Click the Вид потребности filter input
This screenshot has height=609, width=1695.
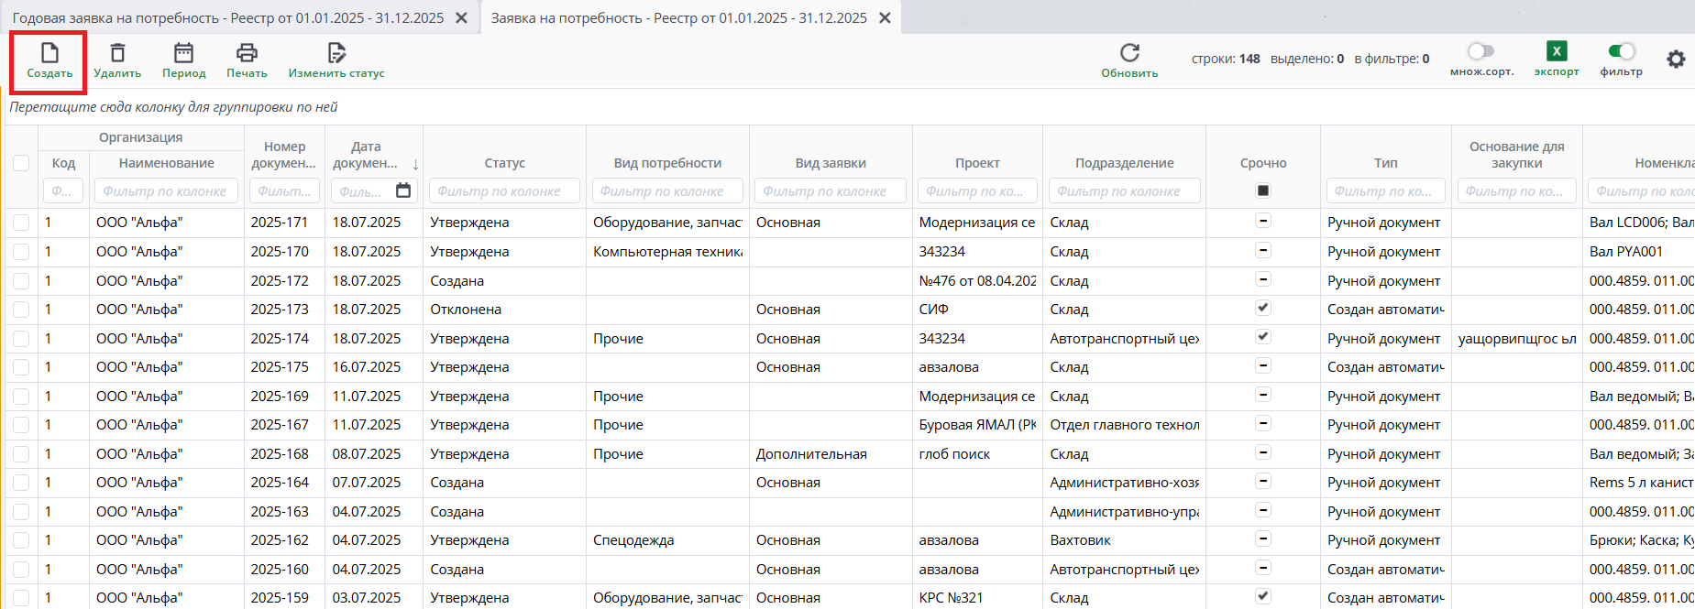[667, 190]
